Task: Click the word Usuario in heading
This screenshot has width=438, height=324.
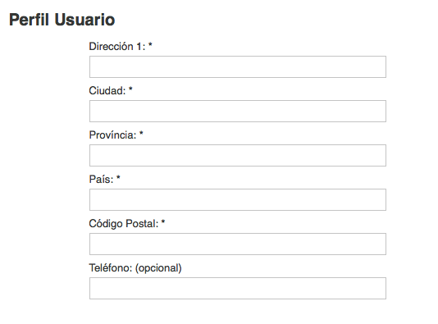Action: [84, 20]
